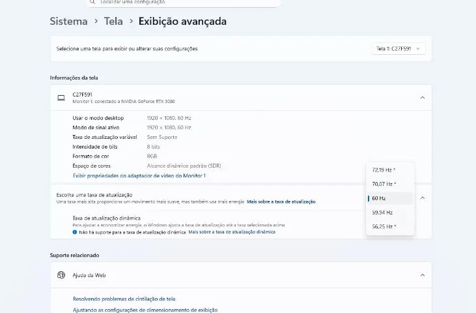Click Formato de cor label
The width and height of the screenshot is (476, 313).
coord(91,156)
